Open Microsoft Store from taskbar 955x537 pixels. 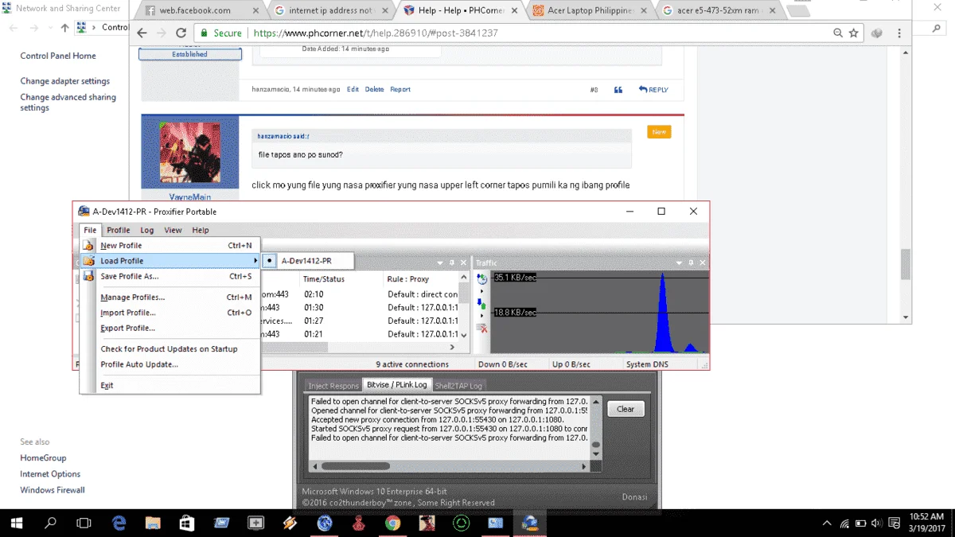pos(187,523)
